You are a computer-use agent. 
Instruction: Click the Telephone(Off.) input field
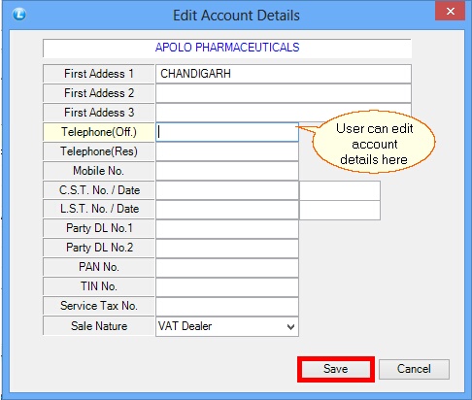227,132
